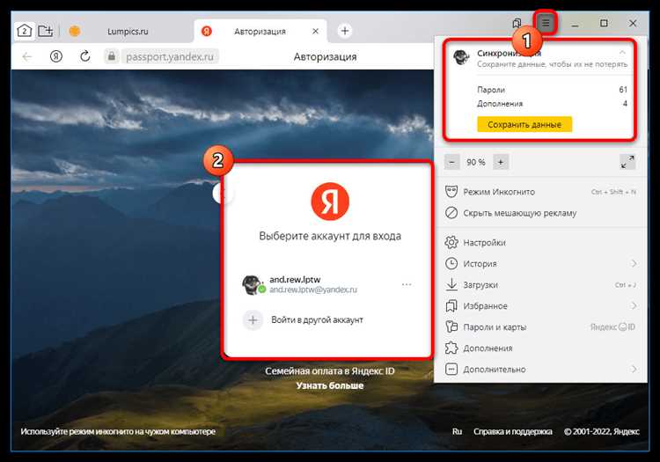
Task: Open Настройки from the menu
Action: click(484, 242)
